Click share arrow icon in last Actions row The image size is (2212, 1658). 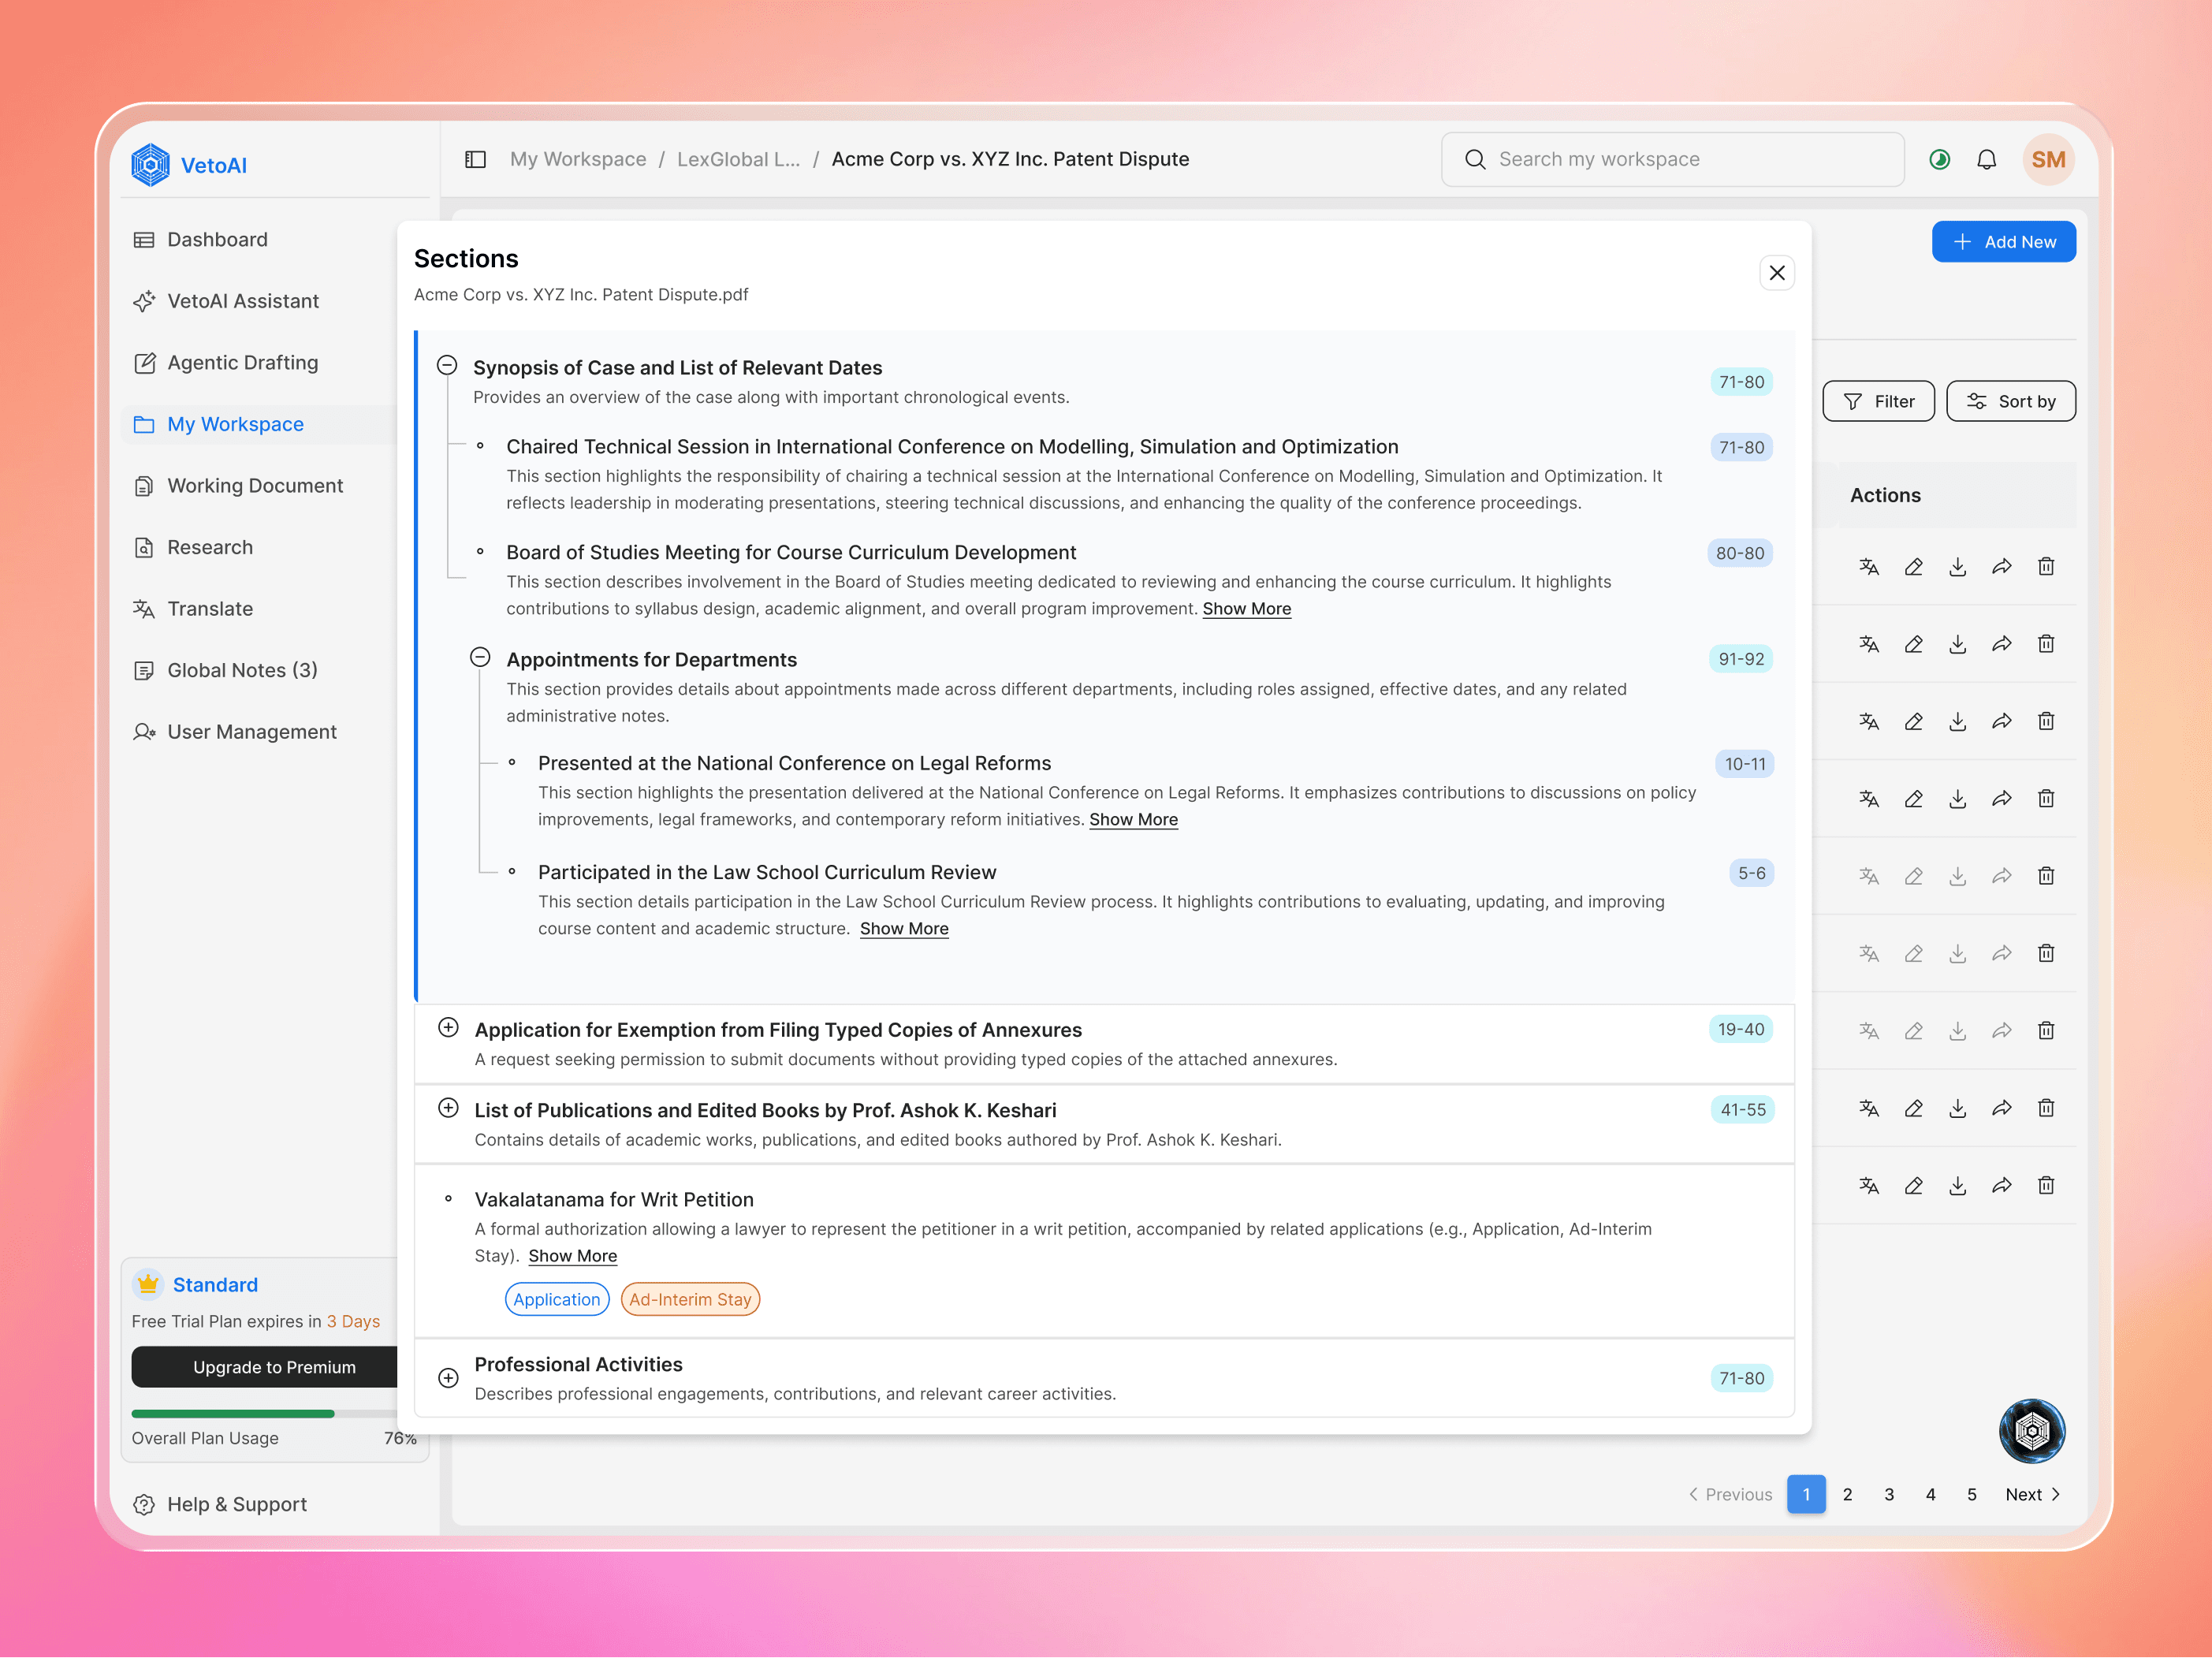(2001, 1186)
